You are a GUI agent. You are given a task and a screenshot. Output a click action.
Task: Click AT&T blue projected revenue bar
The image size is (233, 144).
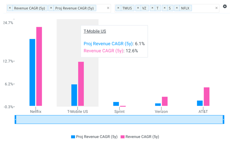point(200,103)
